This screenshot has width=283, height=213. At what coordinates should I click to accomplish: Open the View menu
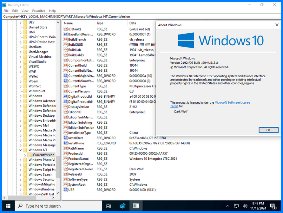(25, 11)
